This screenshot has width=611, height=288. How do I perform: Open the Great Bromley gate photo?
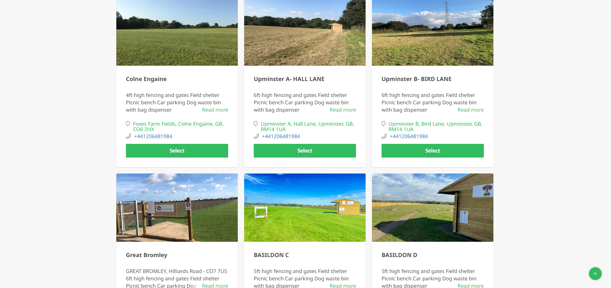[177, 208]
